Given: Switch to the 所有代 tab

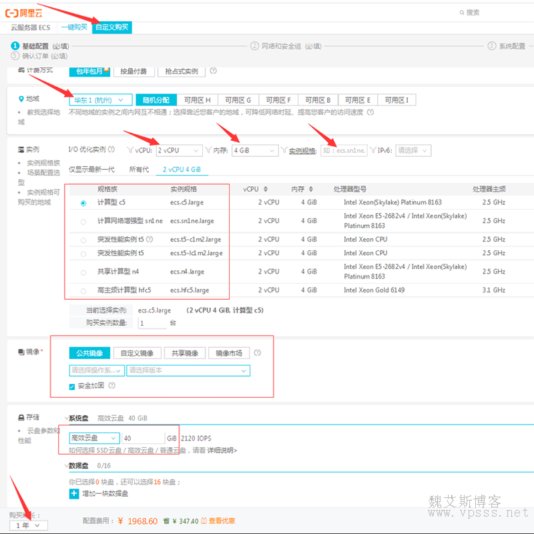Looking at the screenshot, I should (140, 170).
